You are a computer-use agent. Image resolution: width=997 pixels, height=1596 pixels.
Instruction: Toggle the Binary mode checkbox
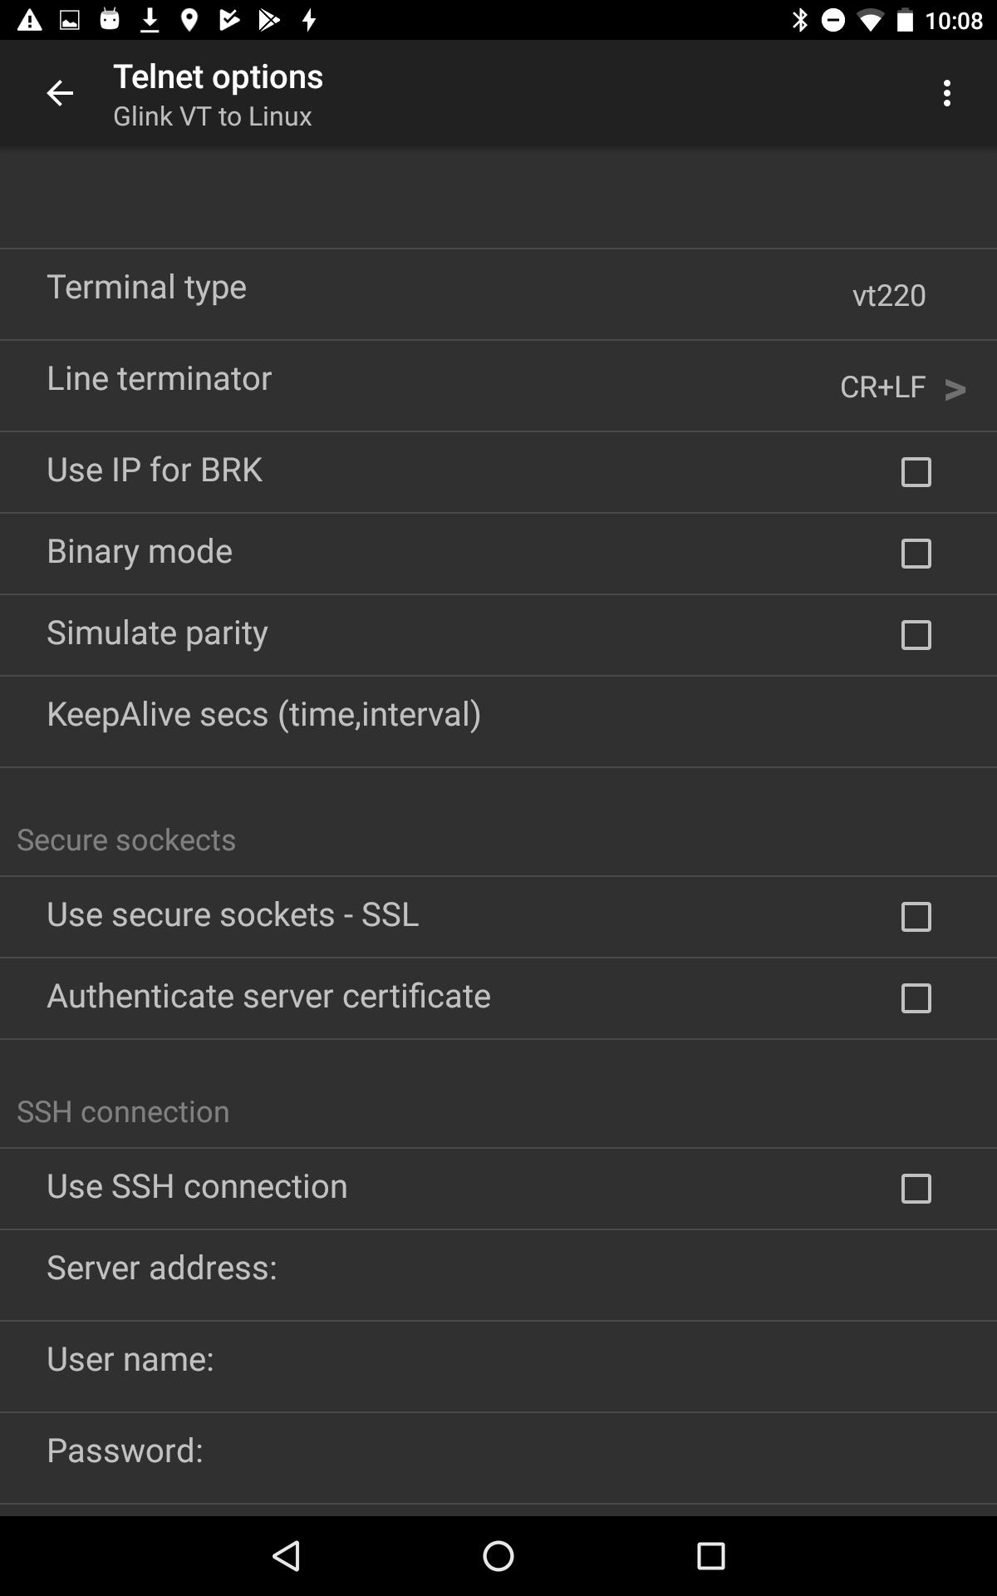pos(916,553)
